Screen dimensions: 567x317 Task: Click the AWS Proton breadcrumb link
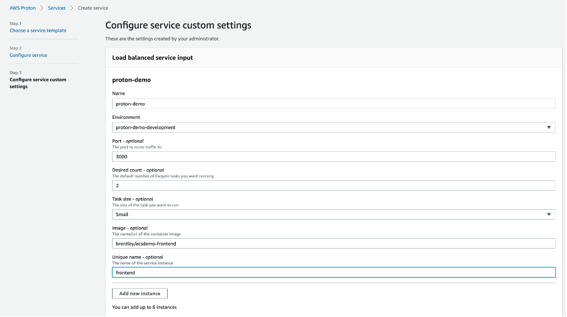[x=23, y=8]
